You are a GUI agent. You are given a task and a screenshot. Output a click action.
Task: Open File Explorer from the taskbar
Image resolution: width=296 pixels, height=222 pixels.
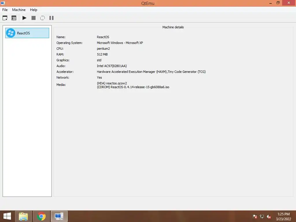tap(23, 216)
